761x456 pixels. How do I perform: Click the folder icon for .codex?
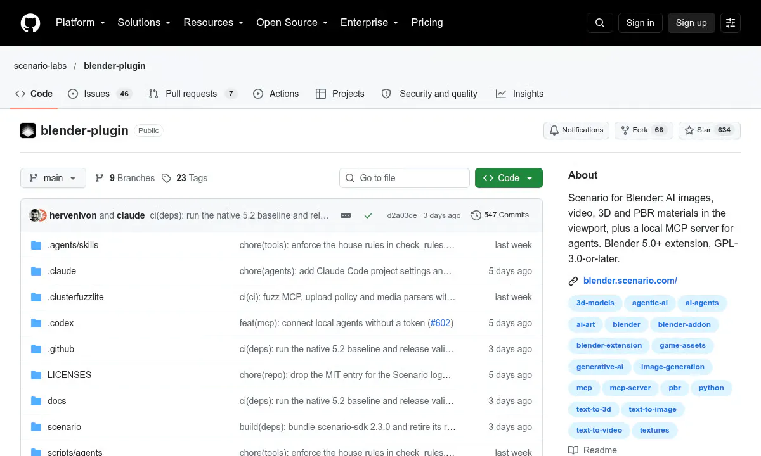tap(36, 323)
